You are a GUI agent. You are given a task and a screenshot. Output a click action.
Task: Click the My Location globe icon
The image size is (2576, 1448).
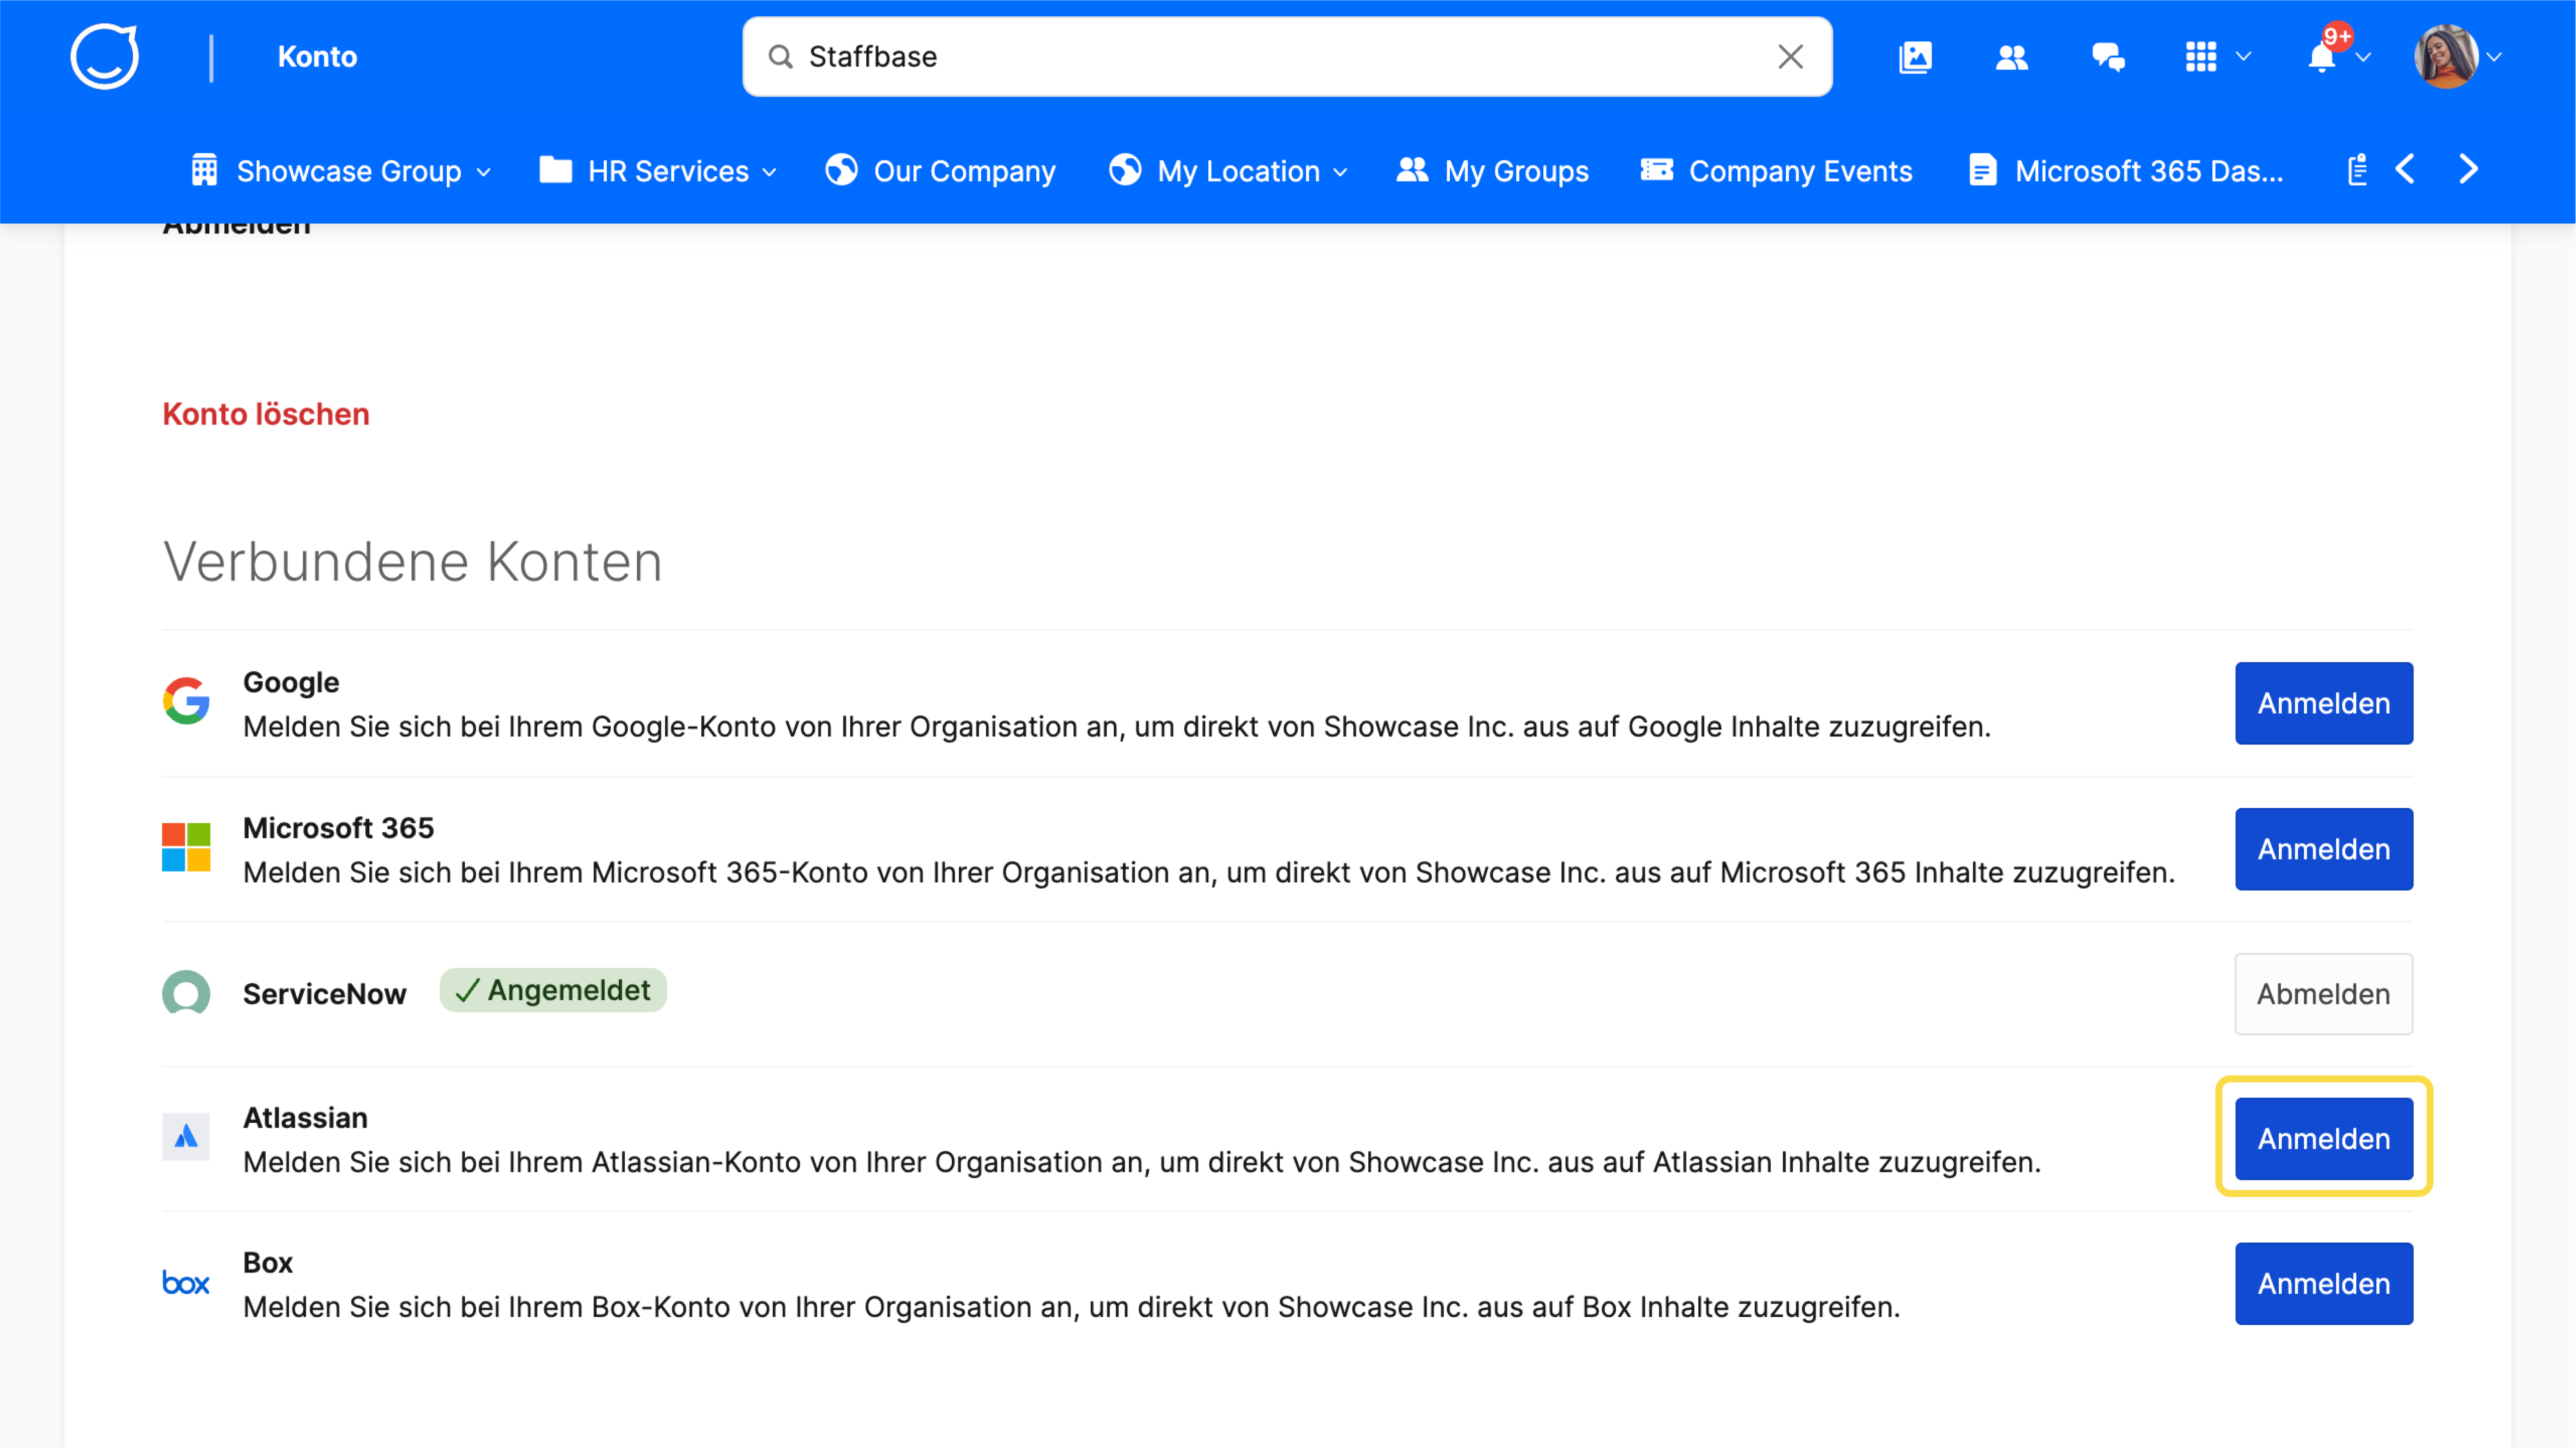pos(1124,170)
